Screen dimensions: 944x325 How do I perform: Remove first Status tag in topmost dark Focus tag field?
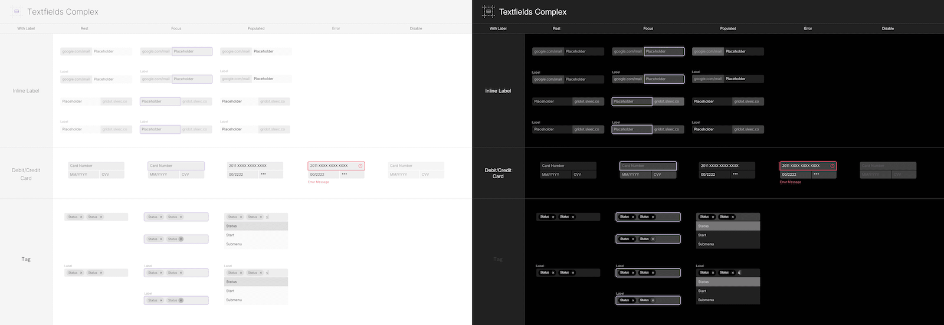[x=633, y=217]
